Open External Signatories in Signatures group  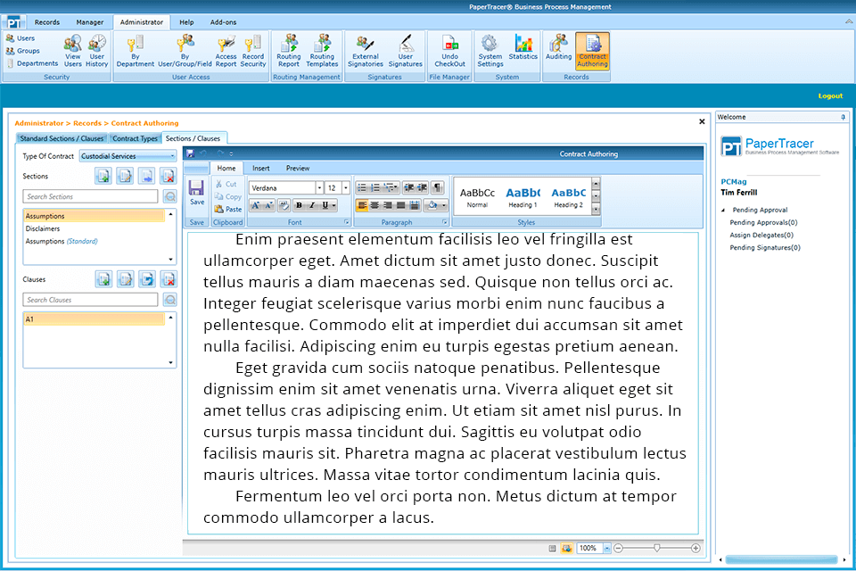(365, 51)
